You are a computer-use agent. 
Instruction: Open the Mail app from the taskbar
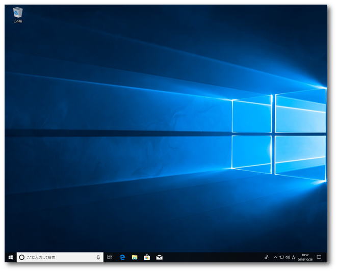(x=159, y=257)
